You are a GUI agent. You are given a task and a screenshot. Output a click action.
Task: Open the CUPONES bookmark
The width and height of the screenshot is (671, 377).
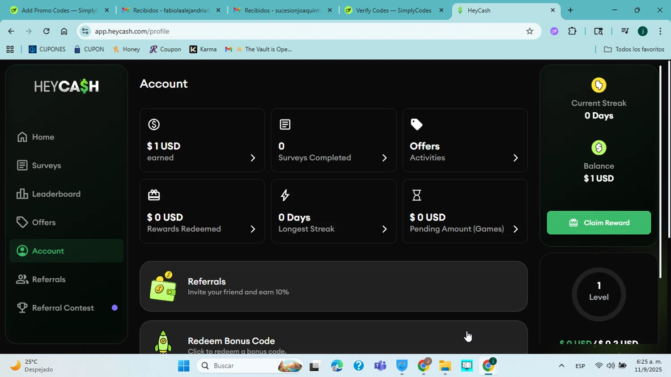point(47,49)
